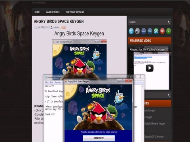Play the featured Pro Cycling Manager video

pos(150,68)
